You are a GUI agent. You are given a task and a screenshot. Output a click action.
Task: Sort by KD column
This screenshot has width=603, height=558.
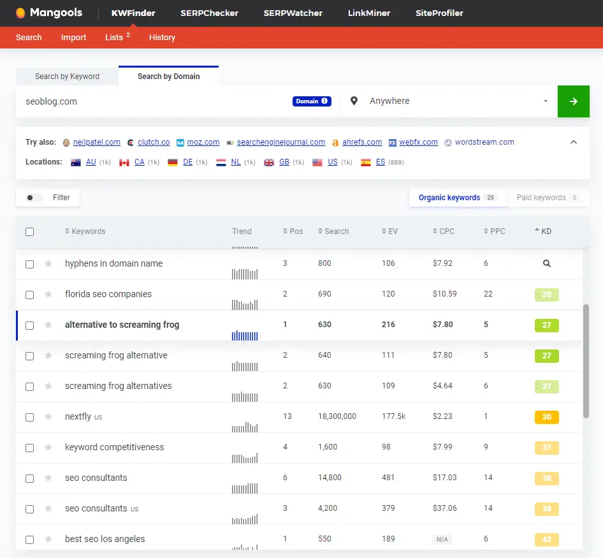pyautogui.click(x=543, y=231)
